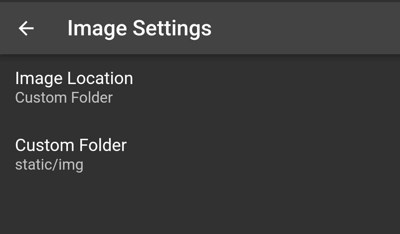Tap the static/img folder path
The width and height of the screenshot is (400, 234).
click(49, 165)
